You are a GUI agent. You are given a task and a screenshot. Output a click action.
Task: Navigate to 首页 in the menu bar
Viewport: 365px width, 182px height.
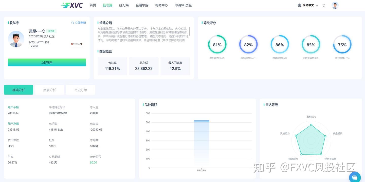pyautogui.click(x=93, y=5)
